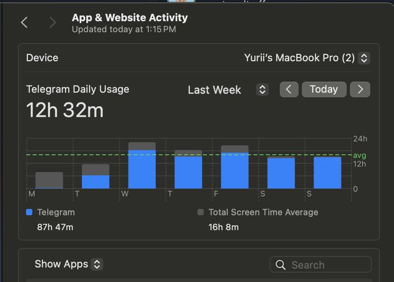Click the gray Total Screen Time swatch
Screen dimensions: 394x282
click(x=200, y=212)
